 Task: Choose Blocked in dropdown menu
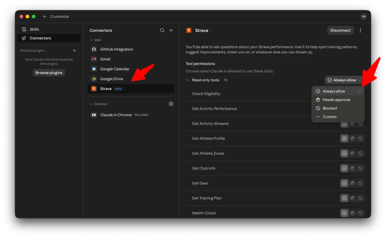[x=338, y=108]
